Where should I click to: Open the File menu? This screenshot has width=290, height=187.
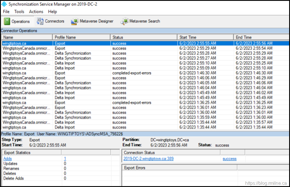click(x=6, y=12)
